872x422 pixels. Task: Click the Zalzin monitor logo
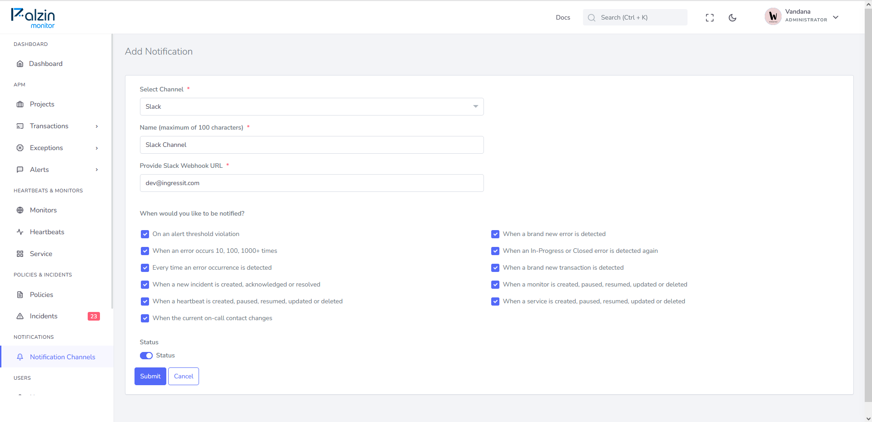[x=33, y=18]
